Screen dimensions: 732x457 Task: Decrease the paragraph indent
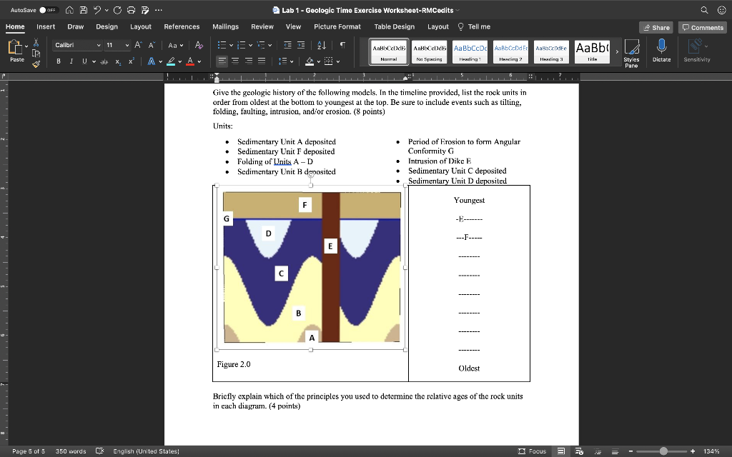pyautogui.click(x=287, y=45)
